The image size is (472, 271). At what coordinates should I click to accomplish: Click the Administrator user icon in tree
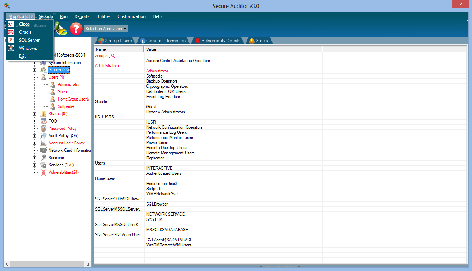pos(53,84)
